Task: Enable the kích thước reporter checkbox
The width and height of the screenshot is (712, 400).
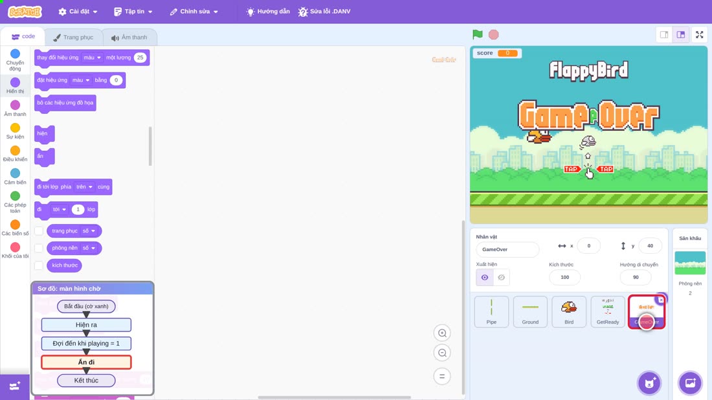Action: [39, 265]
